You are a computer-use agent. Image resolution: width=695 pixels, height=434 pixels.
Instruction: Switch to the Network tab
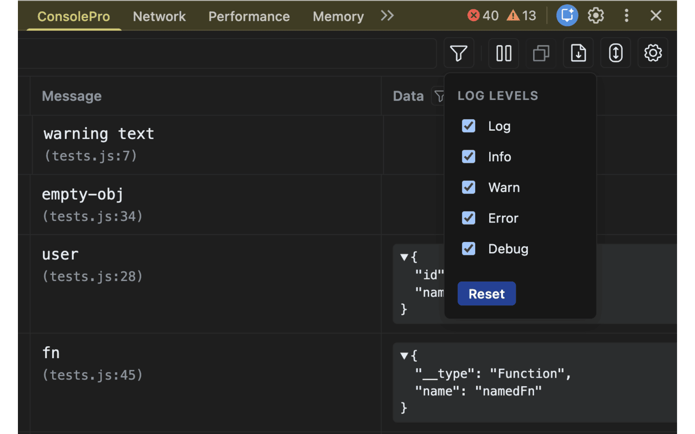pyautogui.click(x=159, y=16)
